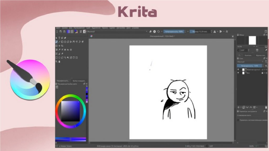Toggle eraser mode in top toolbar

[151, 31]
